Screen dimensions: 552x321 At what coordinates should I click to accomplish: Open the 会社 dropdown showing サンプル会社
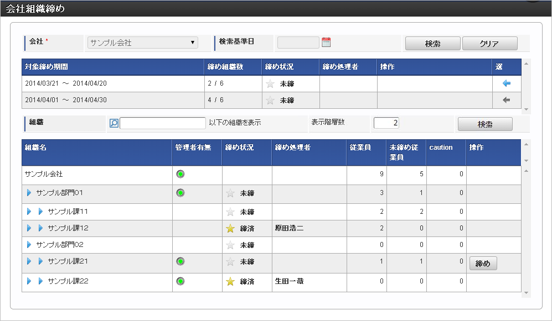click(x=143, y=43)
